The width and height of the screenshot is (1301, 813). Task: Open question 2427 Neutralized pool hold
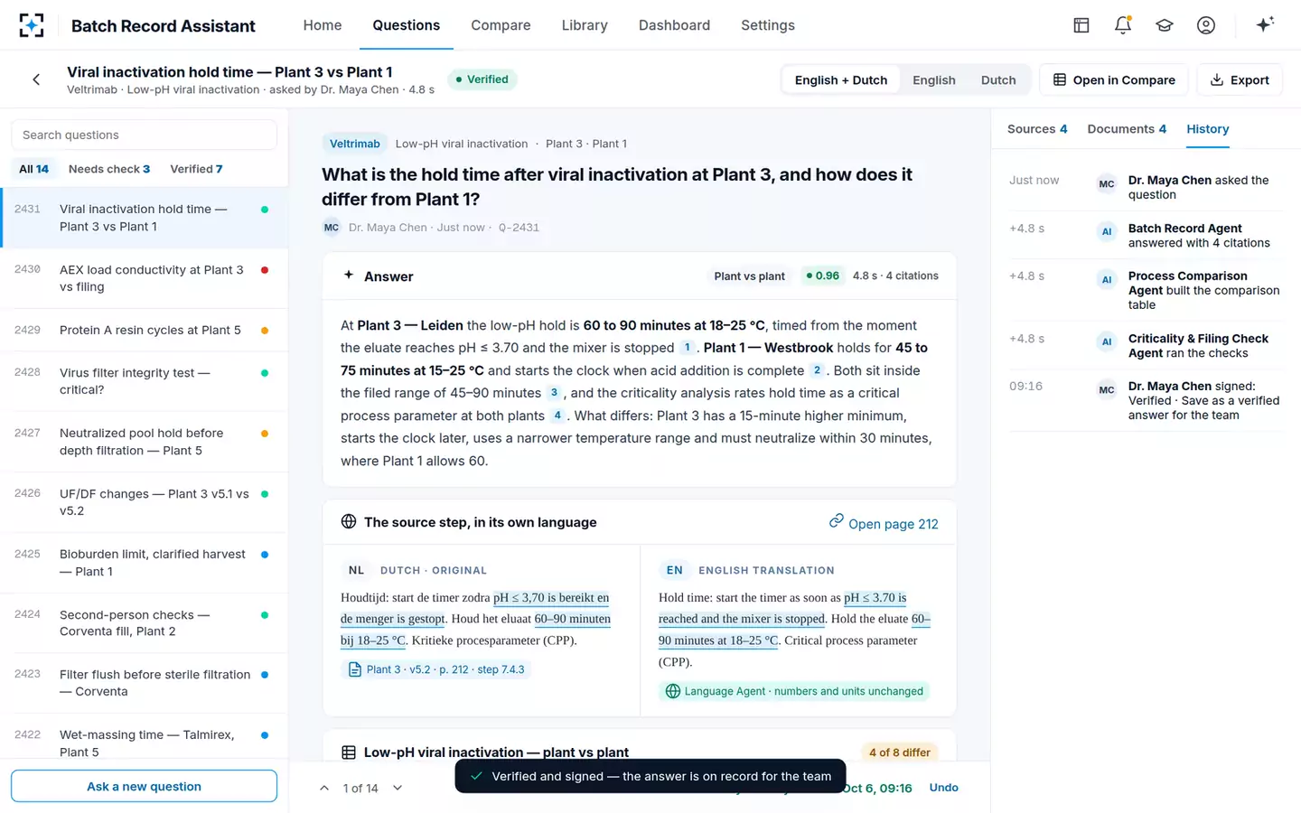coord(145,442)
